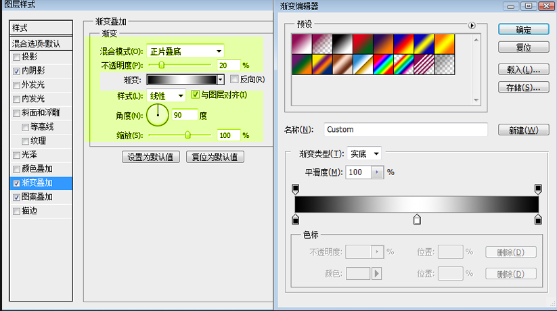Select the right bottom black color stop
The height and width of the screenshot is (311, 557).
(538, 219)
